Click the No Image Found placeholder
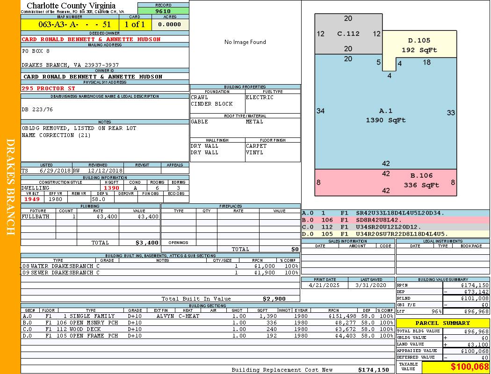491x374 pixels. click(245, 42)
